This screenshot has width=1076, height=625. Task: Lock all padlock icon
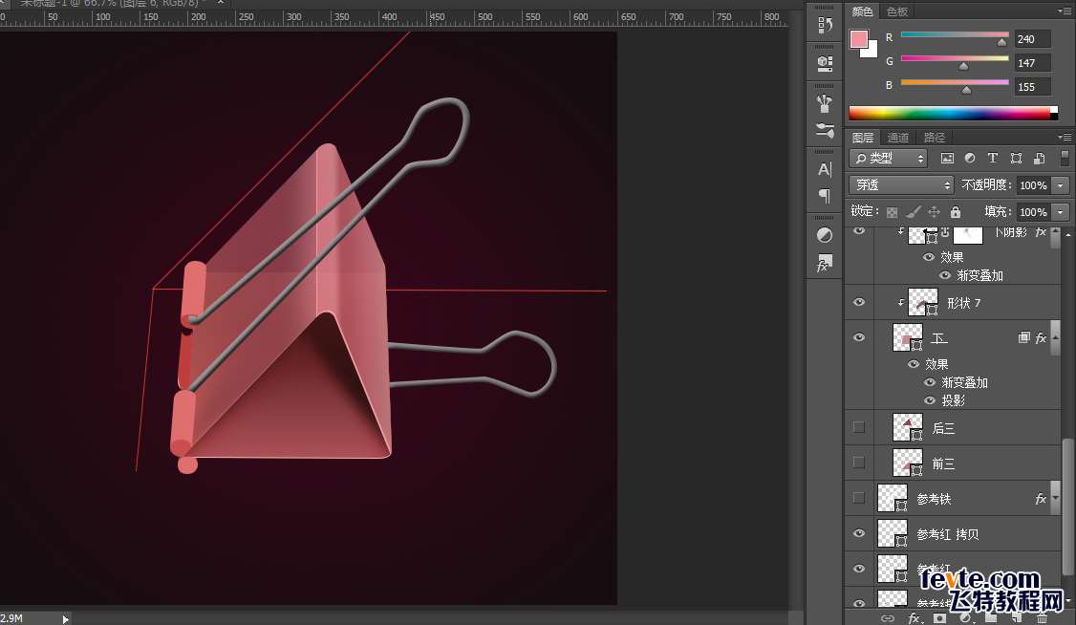[956, 212]
